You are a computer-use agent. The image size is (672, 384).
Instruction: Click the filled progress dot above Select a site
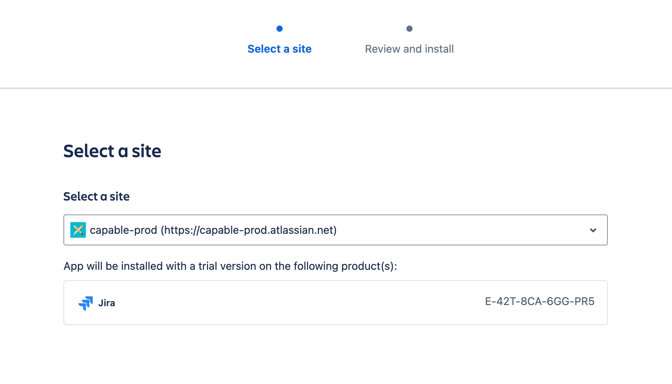[x=280, y=28]
